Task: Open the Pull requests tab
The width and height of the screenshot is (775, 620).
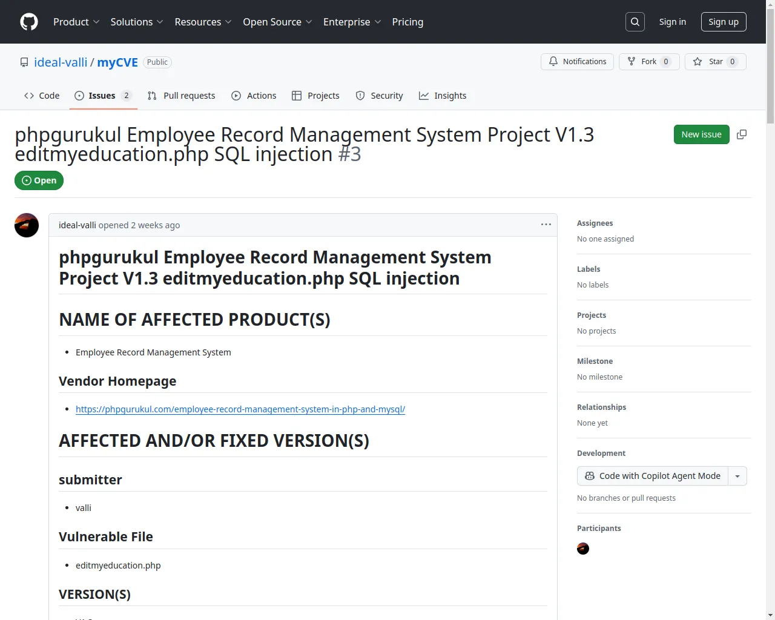Action: point(181,96)
